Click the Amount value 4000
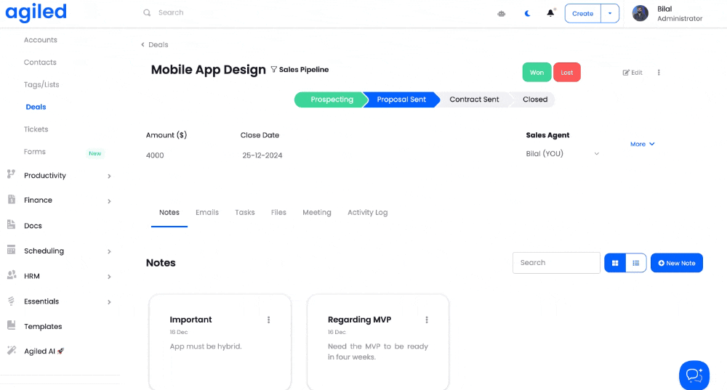 pyautogui.click(x=155, y=155)
